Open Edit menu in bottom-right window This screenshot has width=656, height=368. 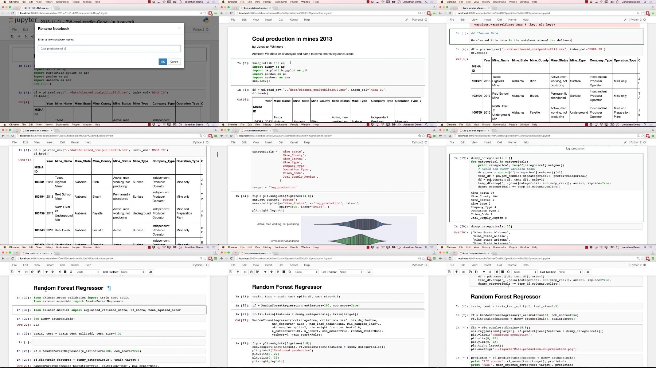[x=463, y=265]
